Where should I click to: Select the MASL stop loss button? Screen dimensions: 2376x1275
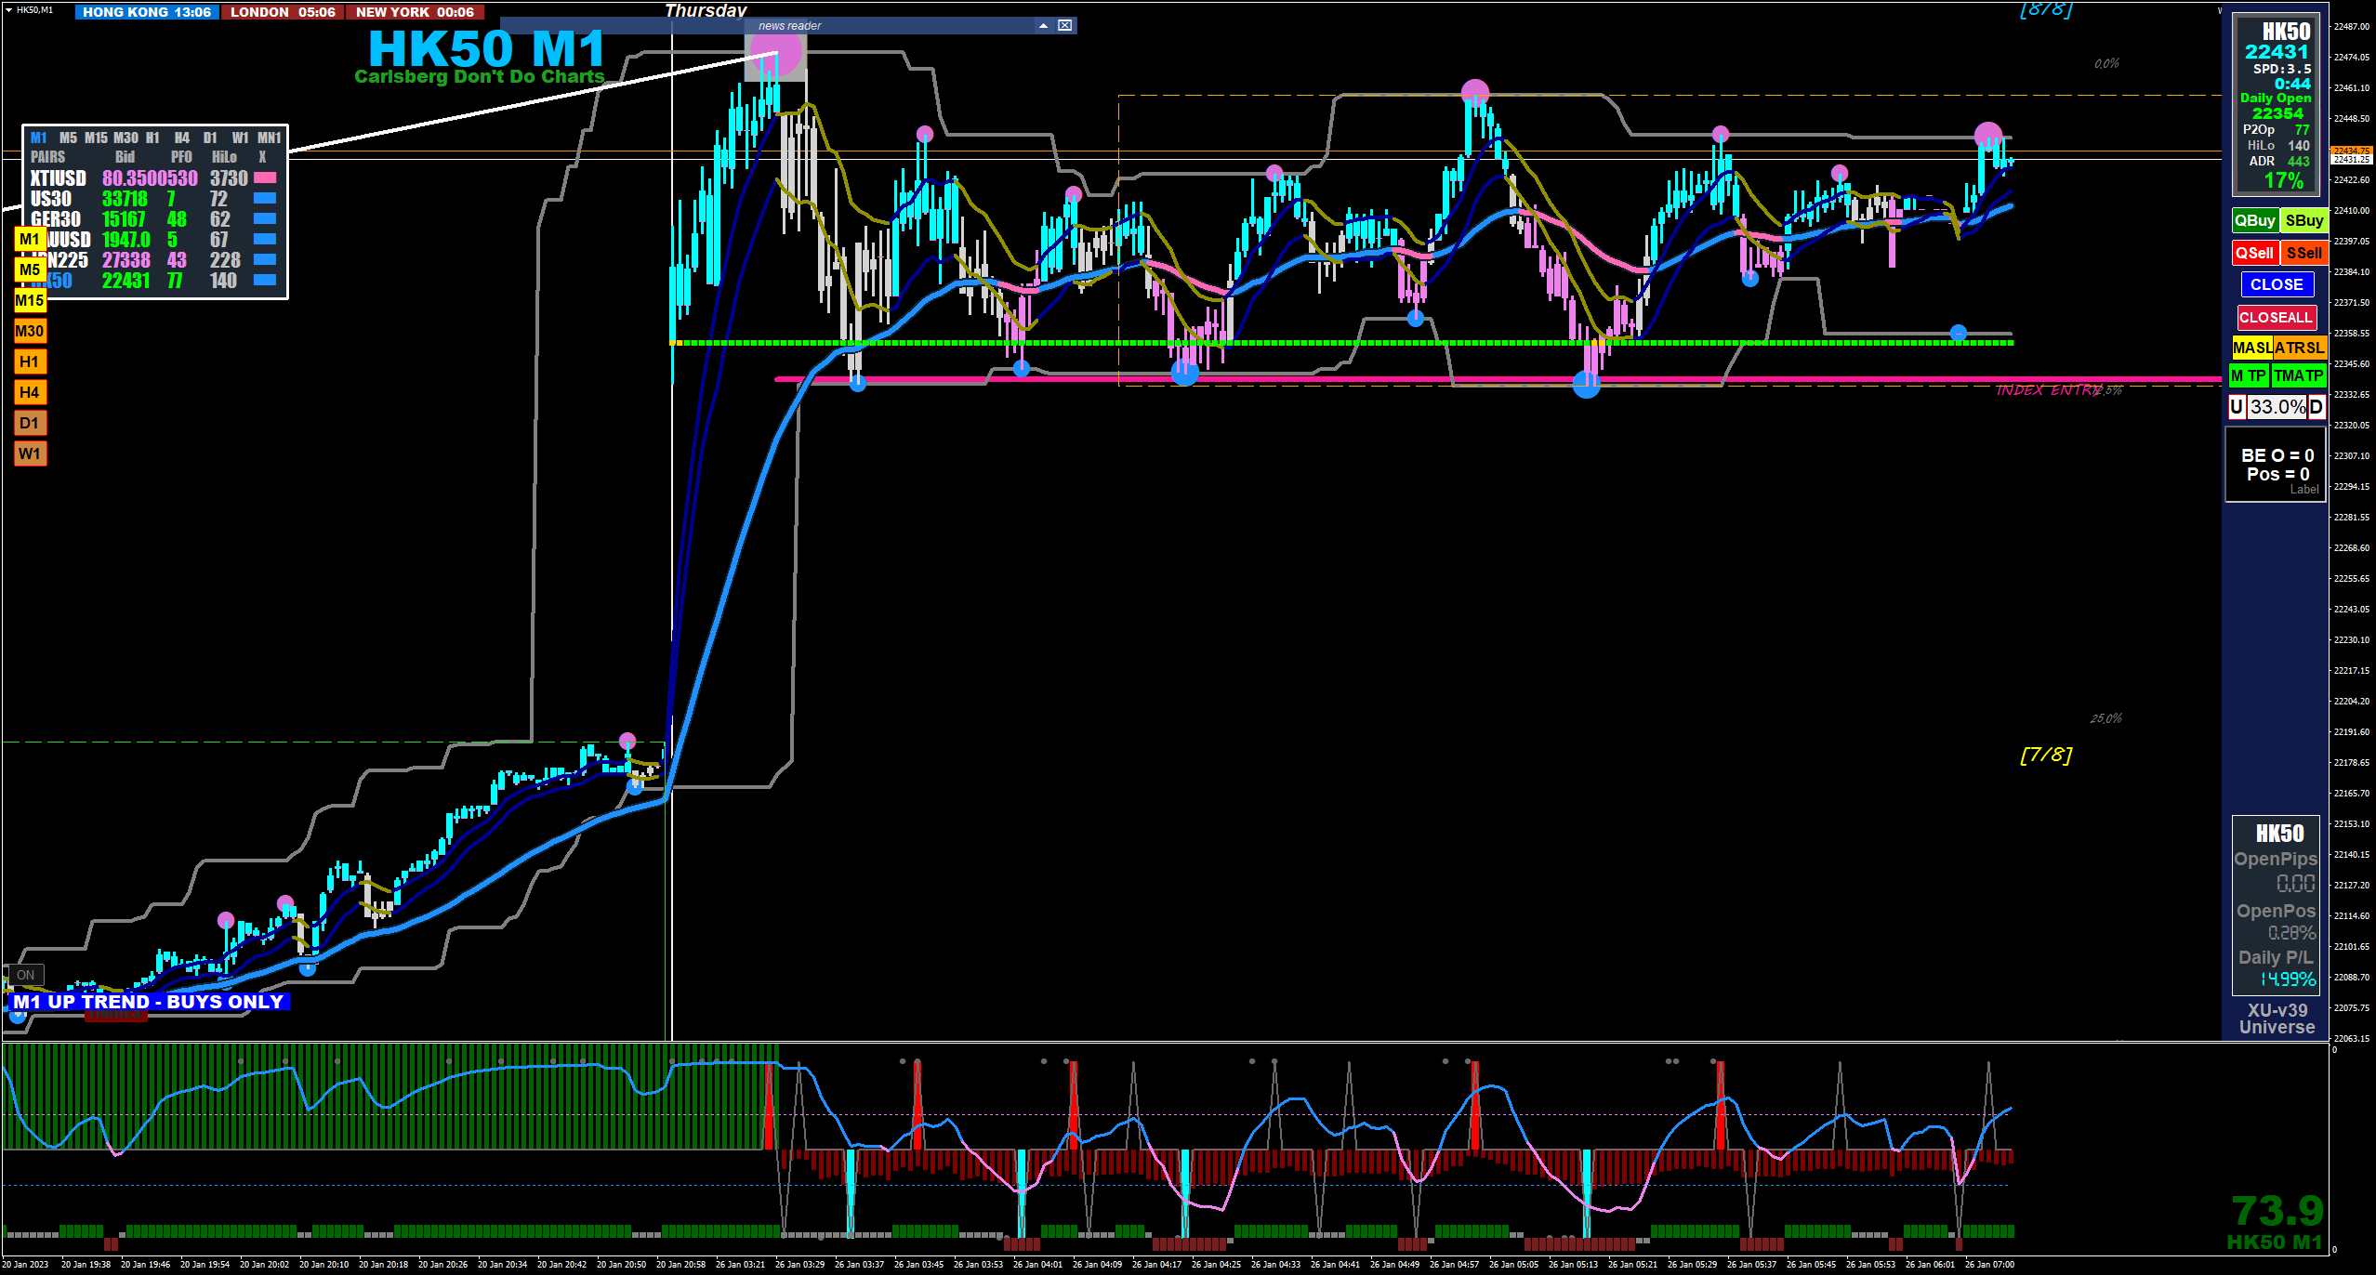point(2251,348)
